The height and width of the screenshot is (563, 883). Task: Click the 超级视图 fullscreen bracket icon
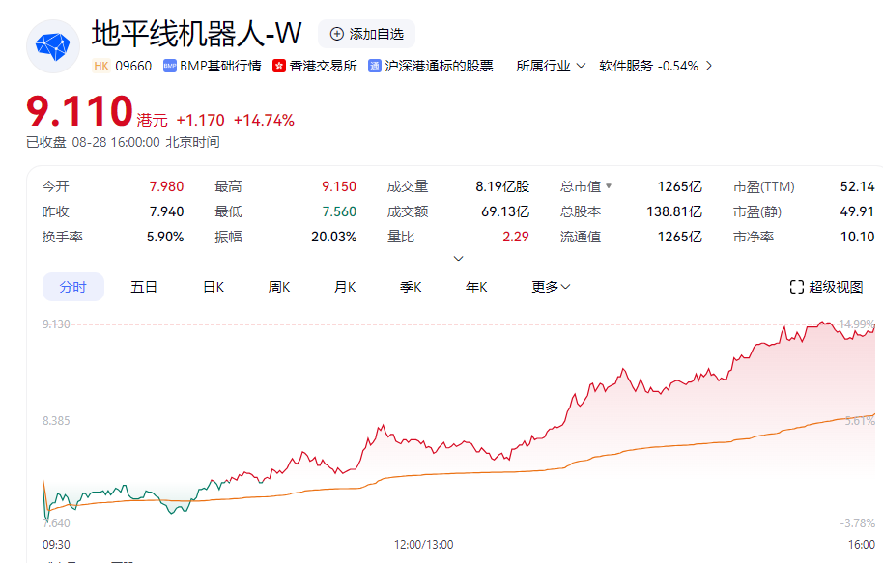pyautogui.click(x=796, y=287)
